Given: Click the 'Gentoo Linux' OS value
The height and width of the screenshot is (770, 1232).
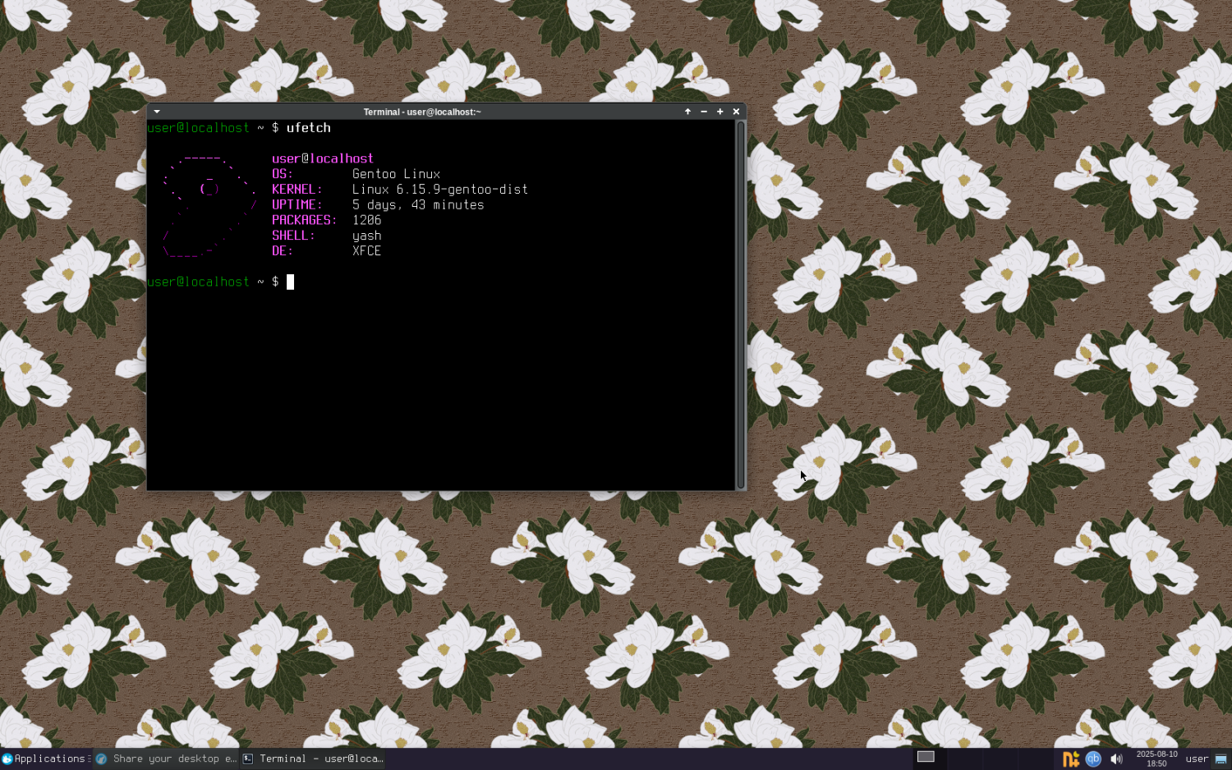Looking at the screenshot, I should [396, 174].
